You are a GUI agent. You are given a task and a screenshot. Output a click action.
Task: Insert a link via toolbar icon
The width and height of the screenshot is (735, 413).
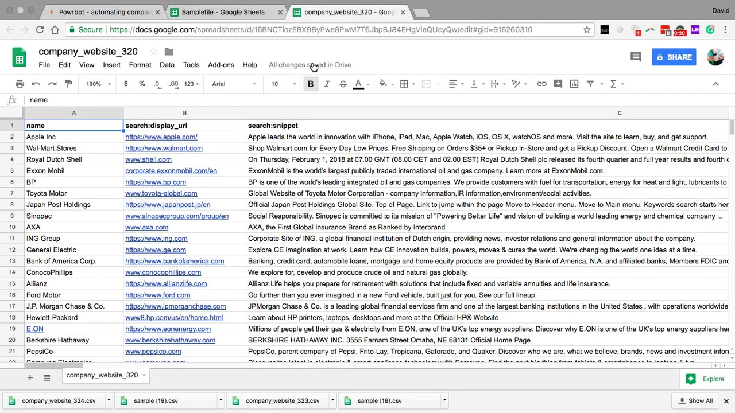[x=541, y=84]
